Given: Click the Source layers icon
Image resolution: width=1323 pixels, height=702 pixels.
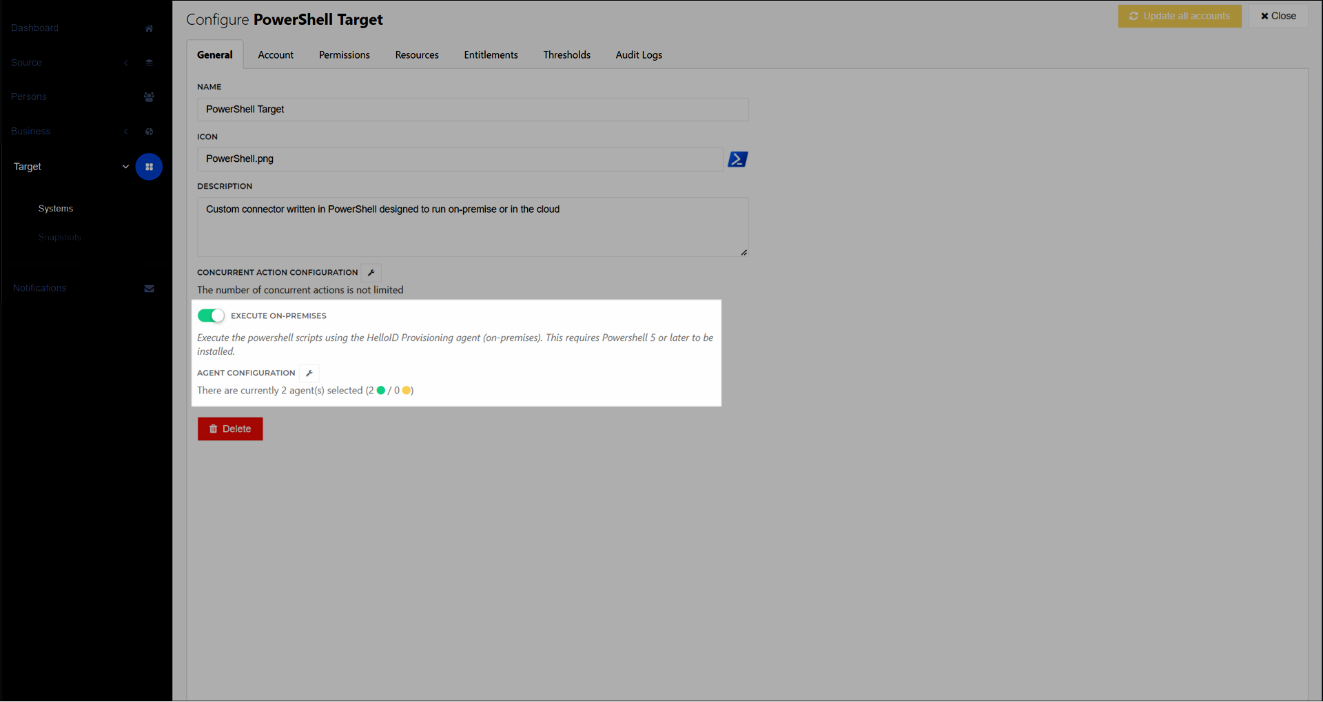Looking at the screenshot, I should point(149,63).
